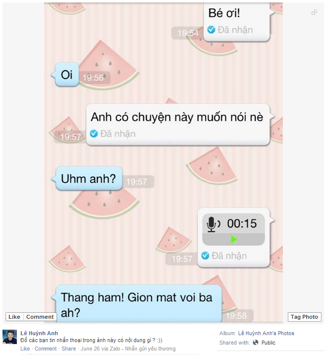Click the checkmark icon below the voice message
Viewport: 328px width, 355px height.
pos(205,256)
